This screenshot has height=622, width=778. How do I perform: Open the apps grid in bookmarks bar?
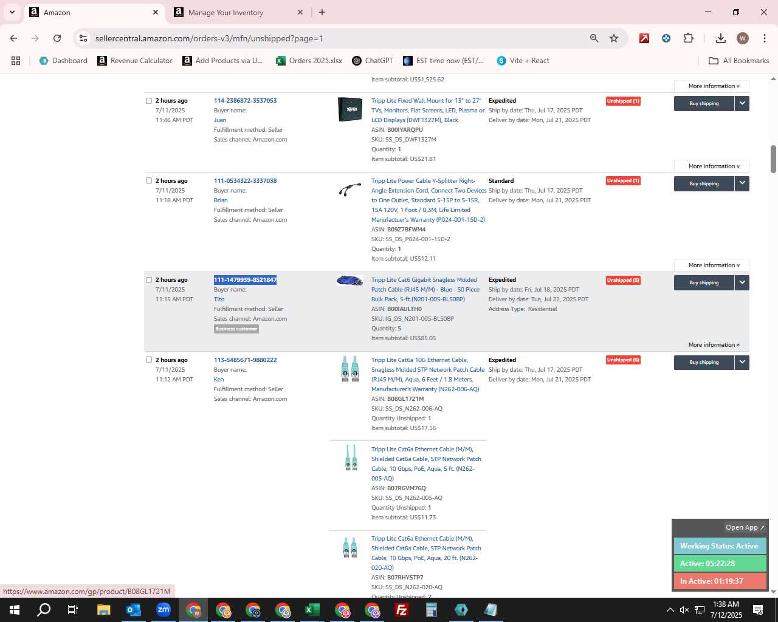click(16, 61)
